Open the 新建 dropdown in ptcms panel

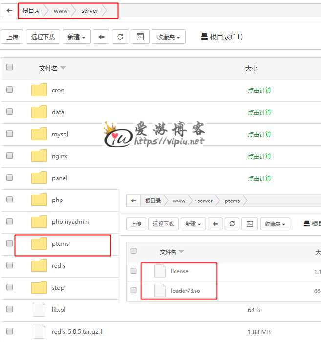(193, 224)
